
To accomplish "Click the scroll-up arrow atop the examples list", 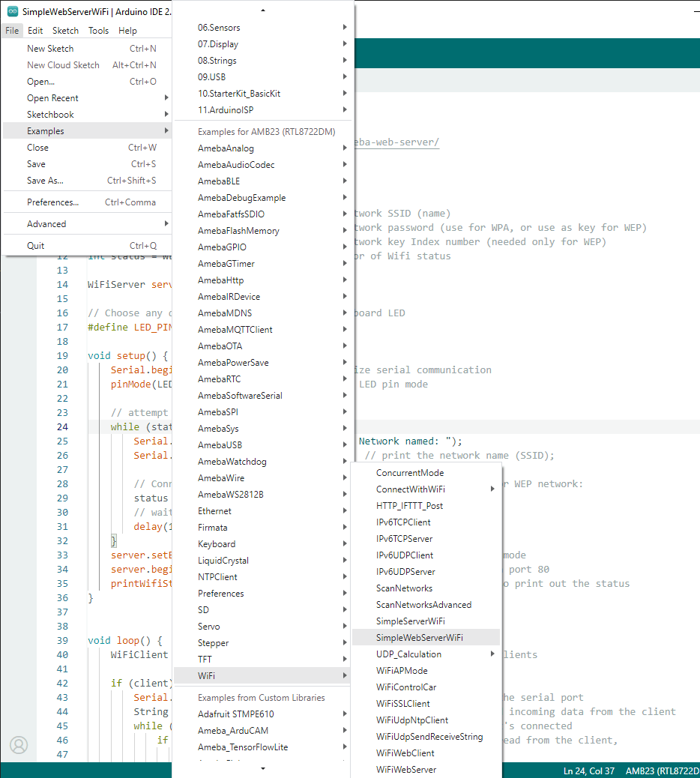I will 262,10.
